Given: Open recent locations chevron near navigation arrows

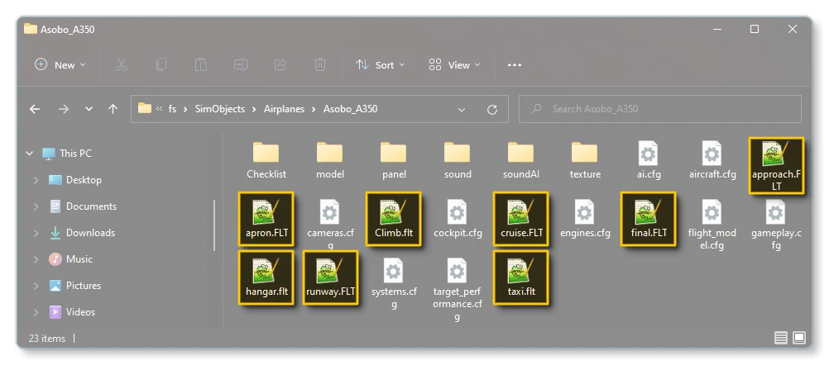Looking at the screenshot, I should click(x=89, y=109).
